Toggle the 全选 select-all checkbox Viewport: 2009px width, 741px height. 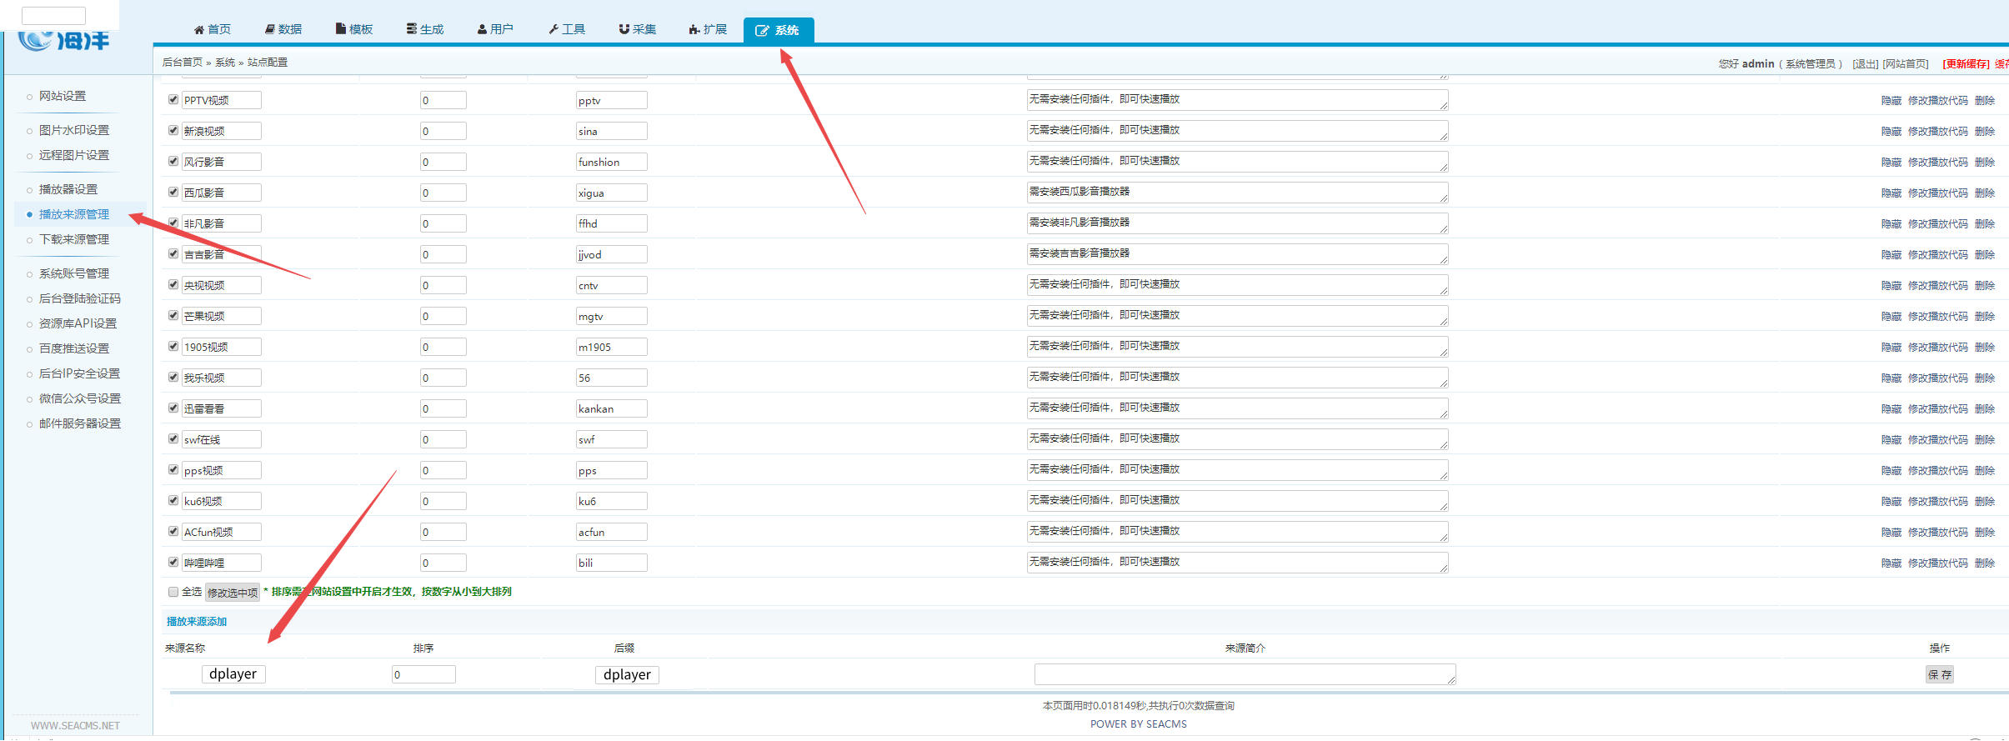coord(173,592)
